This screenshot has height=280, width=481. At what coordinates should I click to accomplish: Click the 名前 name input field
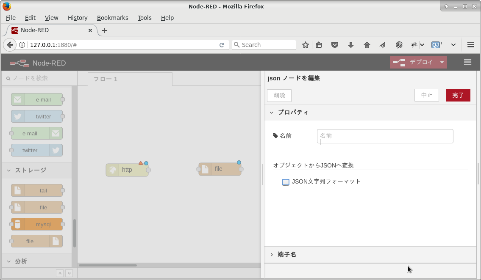coord(385,136)
